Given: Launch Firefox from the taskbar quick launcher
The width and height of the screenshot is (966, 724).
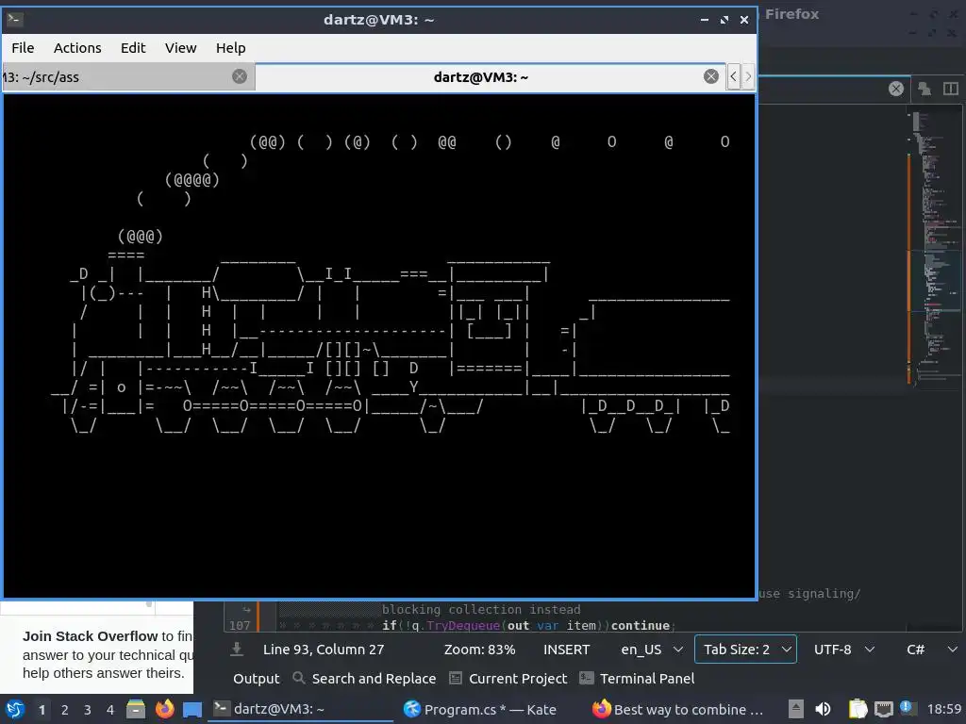Looking at the screenshot, I should click(x=164, y=709).
